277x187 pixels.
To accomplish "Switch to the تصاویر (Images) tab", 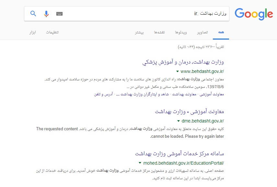I will 202,32.
